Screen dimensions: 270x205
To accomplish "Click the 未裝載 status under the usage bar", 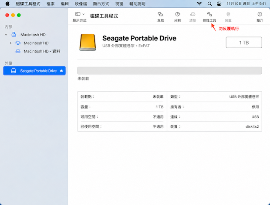I will (x=83, y=79).
